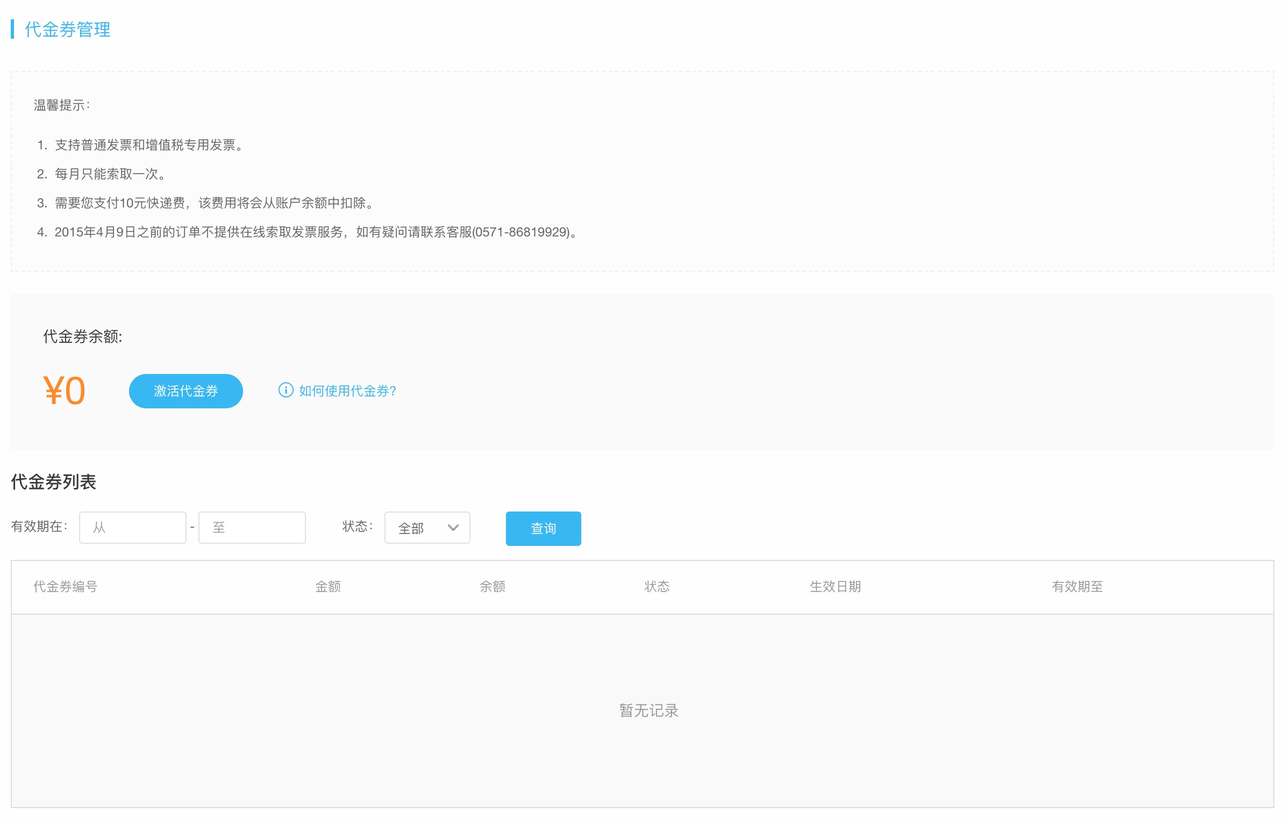The height and width of the screenshot is (821, 1284).
Task: Click the 金额 column header
Action: pyautogui.click(x=327, y=587)
